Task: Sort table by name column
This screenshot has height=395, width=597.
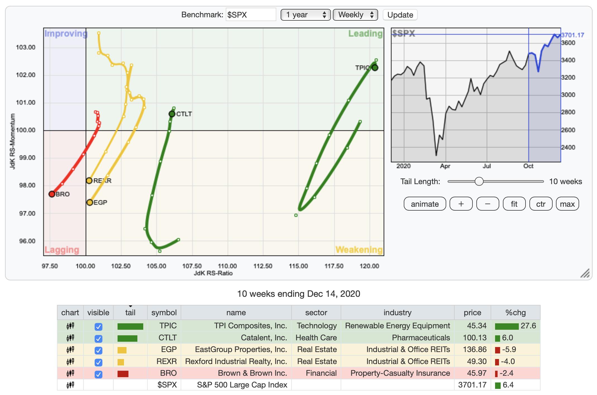Action: pos(236,312)
